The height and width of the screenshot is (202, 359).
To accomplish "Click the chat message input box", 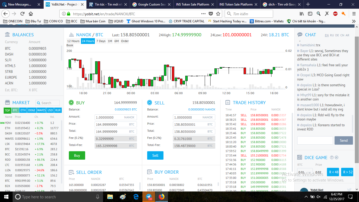I will (315, 140).
